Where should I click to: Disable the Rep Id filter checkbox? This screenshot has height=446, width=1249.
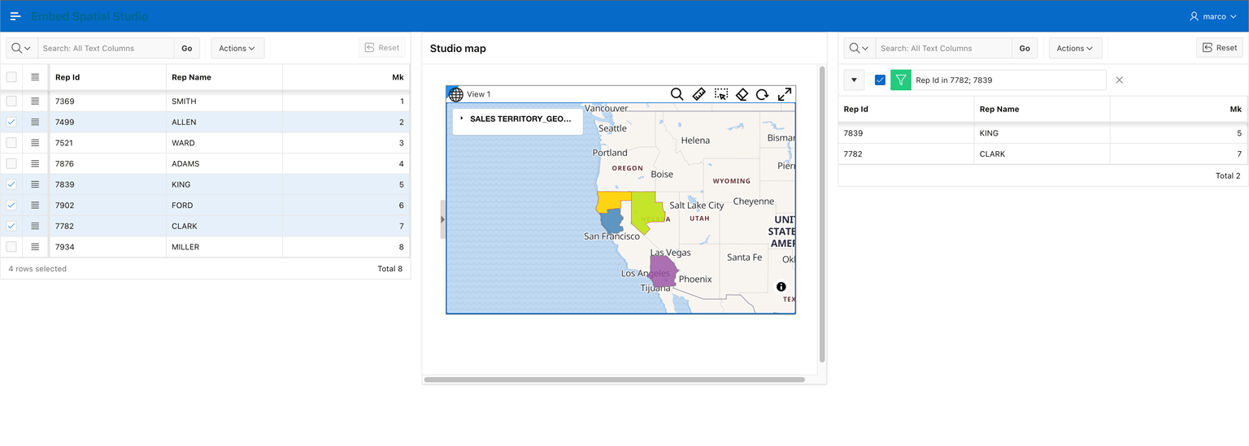(880, 80)
